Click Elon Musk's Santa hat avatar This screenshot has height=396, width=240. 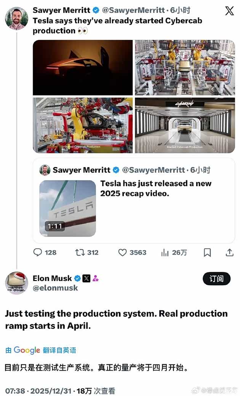pos(16,283)
